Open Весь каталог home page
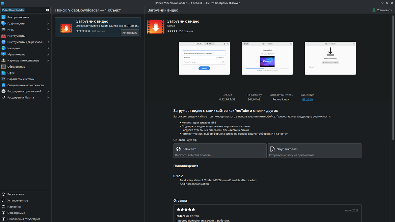This screenshot has width=395, height=222. (26, 194)
